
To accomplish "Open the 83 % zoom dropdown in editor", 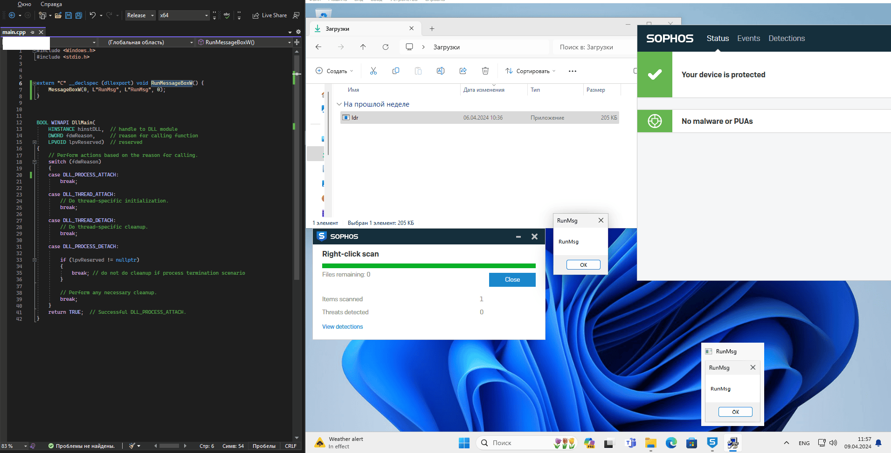I will click(14, 446).
